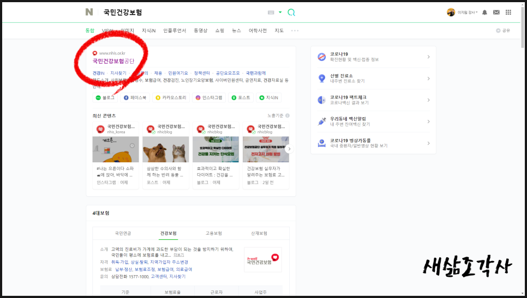Open 보험료조정 link

[145, 270]
